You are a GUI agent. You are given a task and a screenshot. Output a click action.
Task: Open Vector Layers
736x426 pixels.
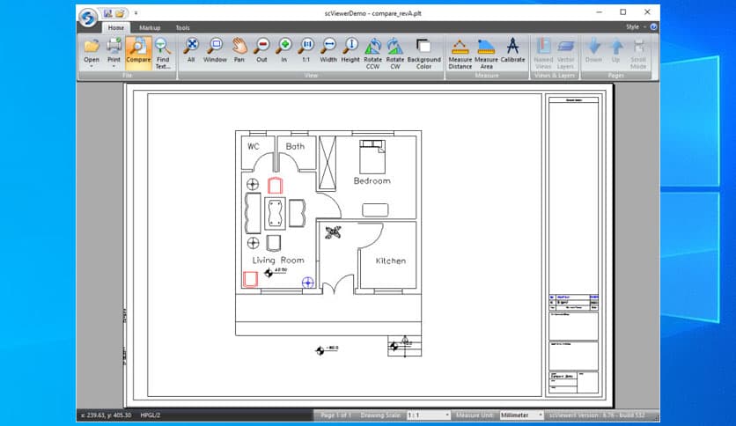click(565, 53)
